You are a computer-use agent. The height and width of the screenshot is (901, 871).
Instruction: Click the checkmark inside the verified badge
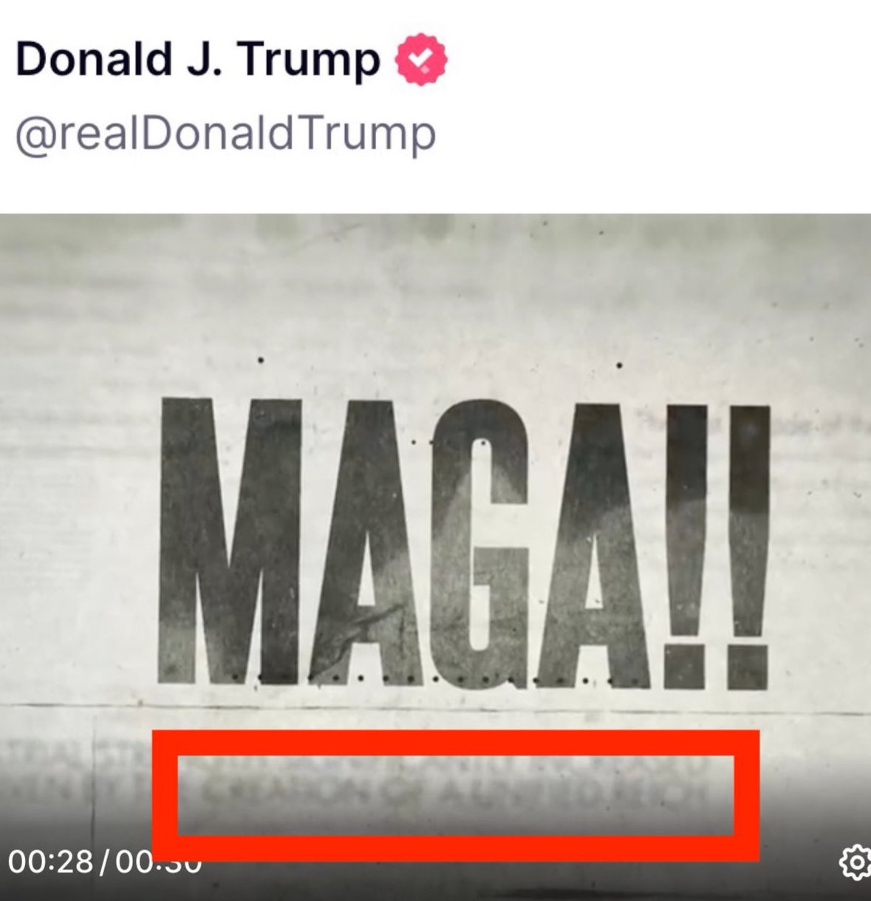tap(423, 60)
